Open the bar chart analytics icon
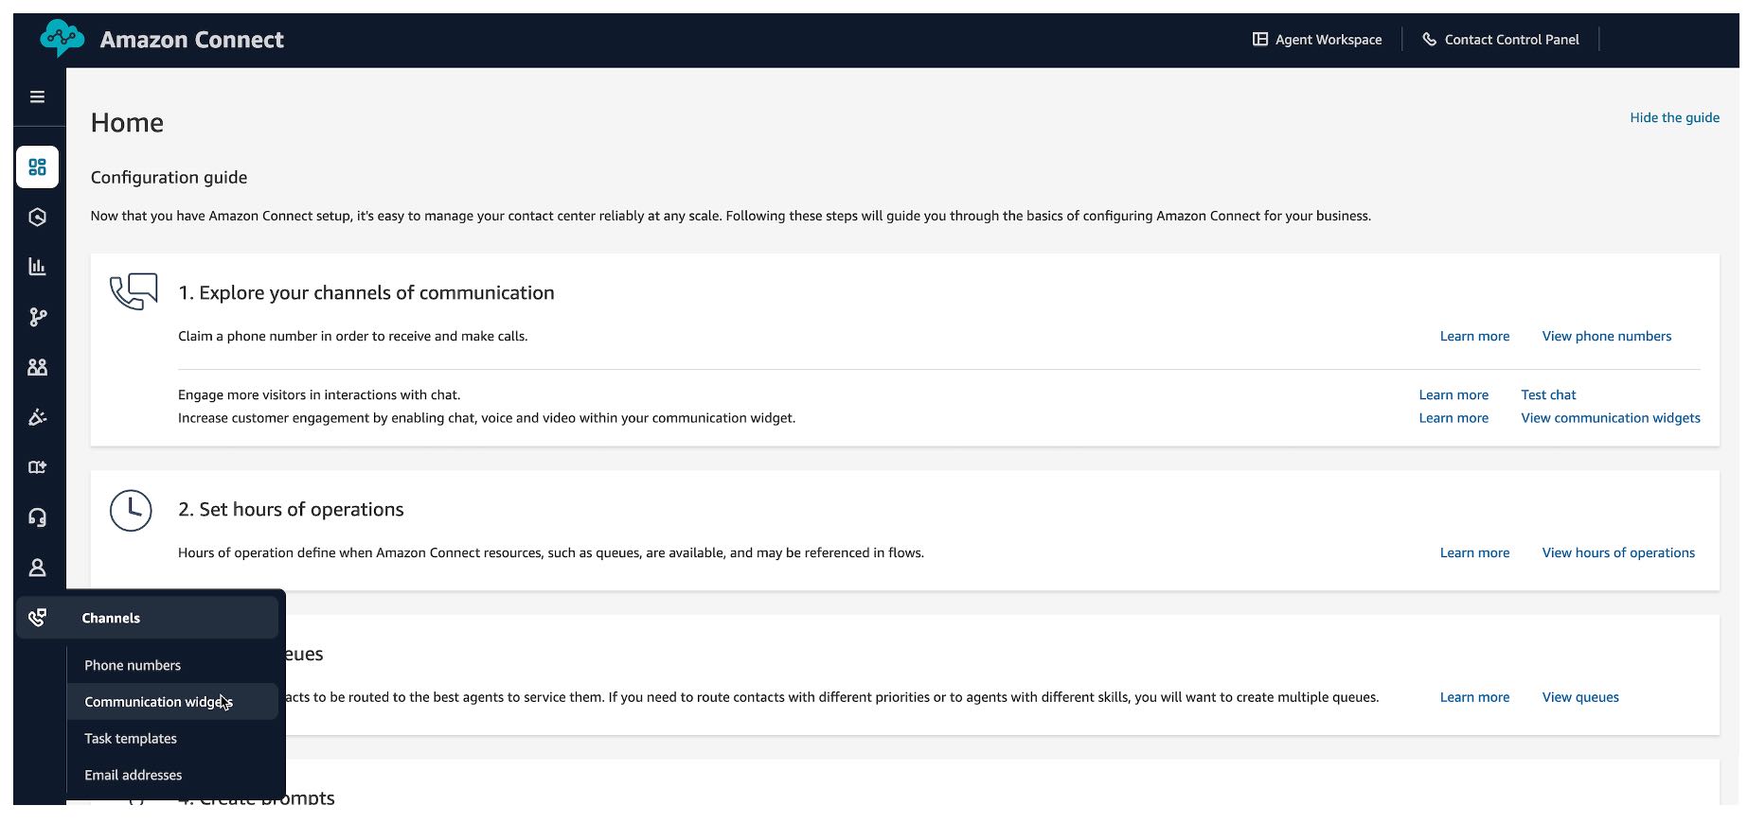This screenshot has width=1748, height=823. pos(38,267)
